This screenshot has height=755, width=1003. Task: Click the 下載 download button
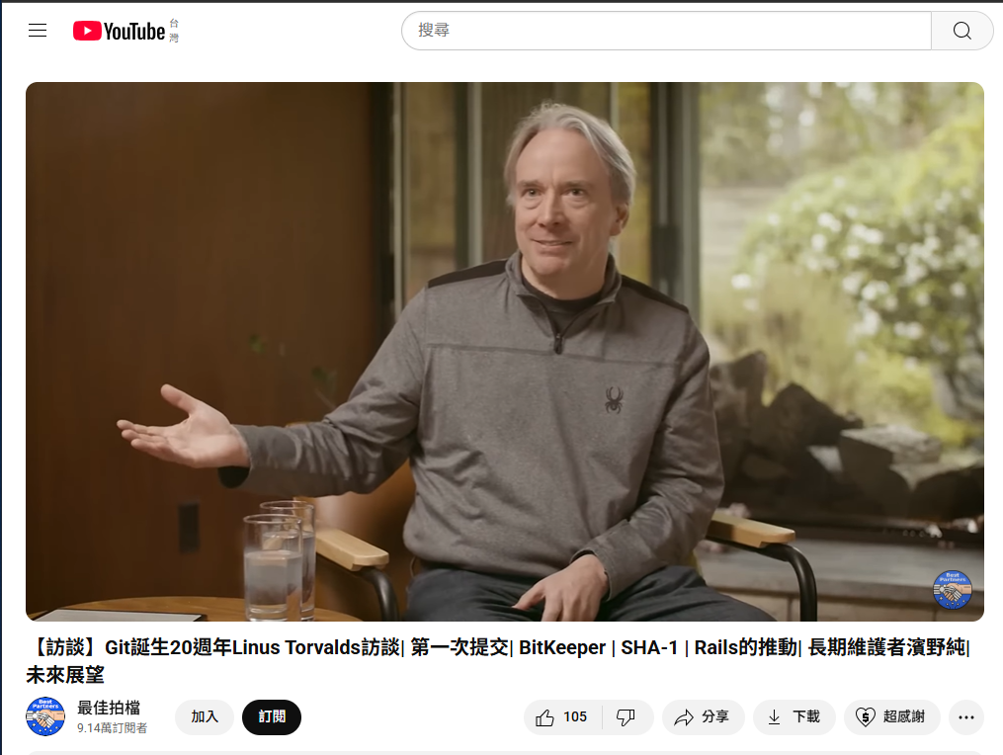794,717
